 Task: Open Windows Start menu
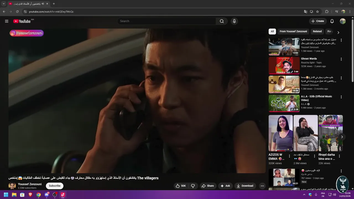(6, 195)
